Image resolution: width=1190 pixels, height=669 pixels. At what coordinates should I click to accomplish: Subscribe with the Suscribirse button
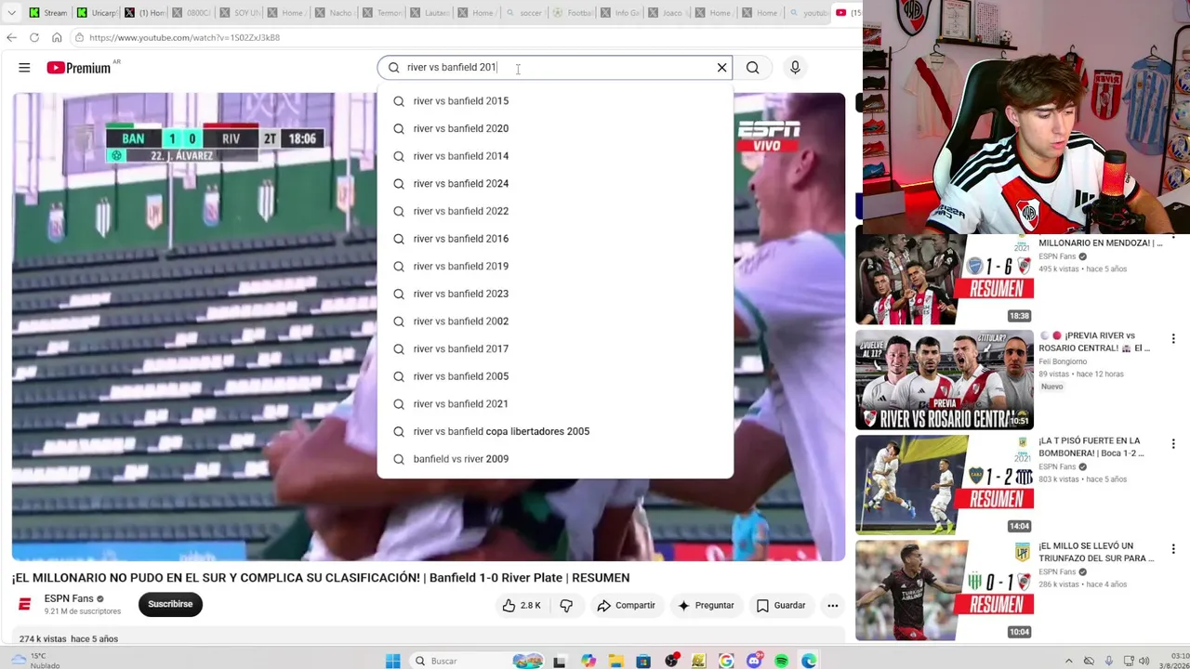pyautogui.click(x=170, y=604)
